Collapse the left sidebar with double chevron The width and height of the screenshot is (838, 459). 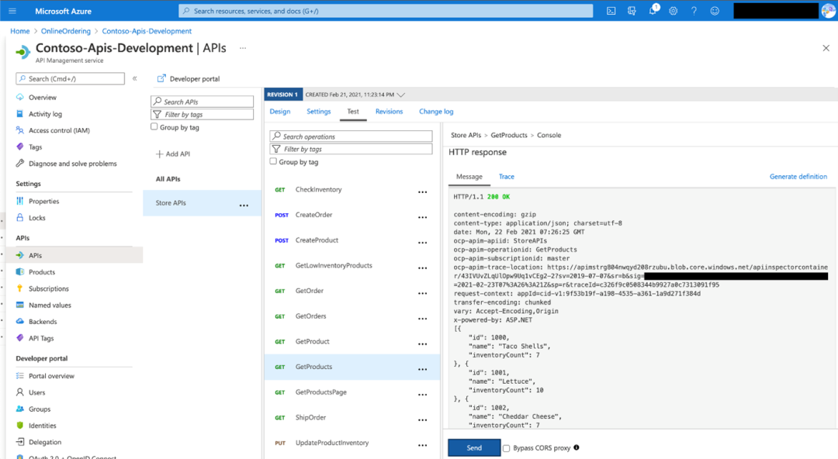135,78
